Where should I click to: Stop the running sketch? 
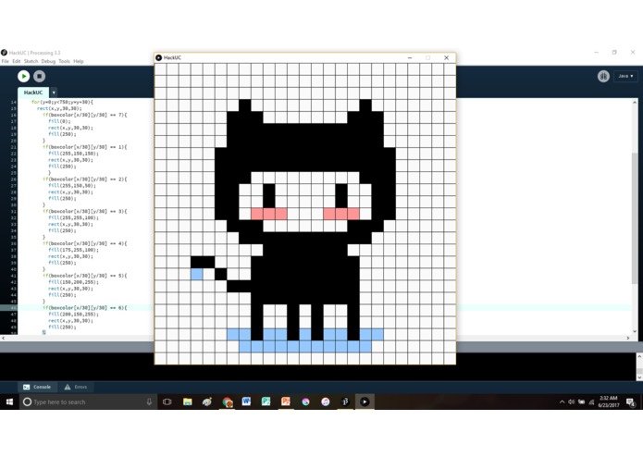click(40, 76)
